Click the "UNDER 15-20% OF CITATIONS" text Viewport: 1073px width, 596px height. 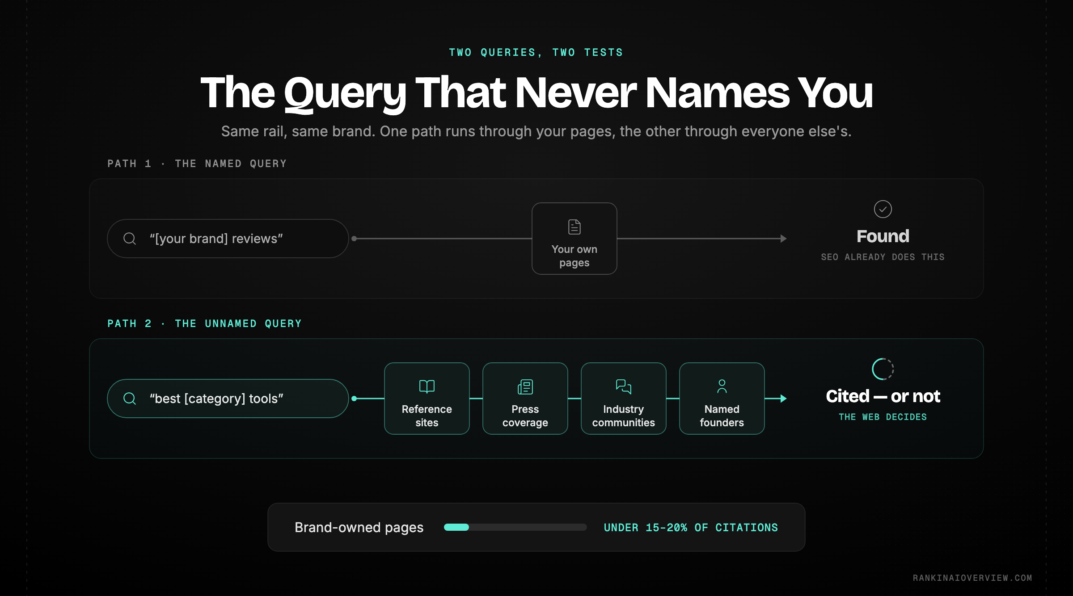691,528
